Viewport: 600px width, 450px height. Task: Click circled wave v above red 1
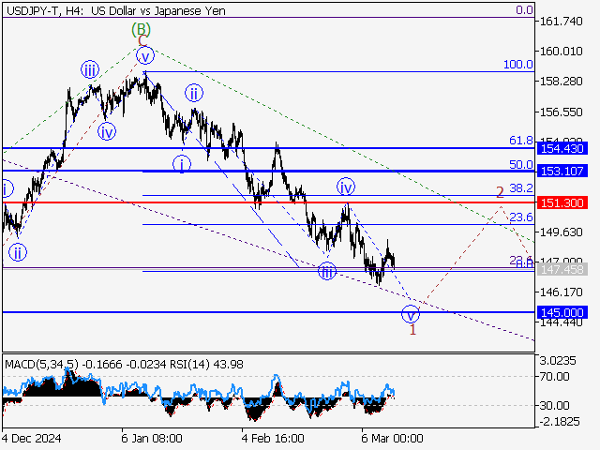(x=410, y=313)
